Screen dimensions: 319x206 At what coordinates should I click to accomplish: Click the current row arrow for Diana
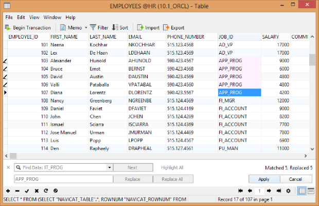tap(5, 93)
